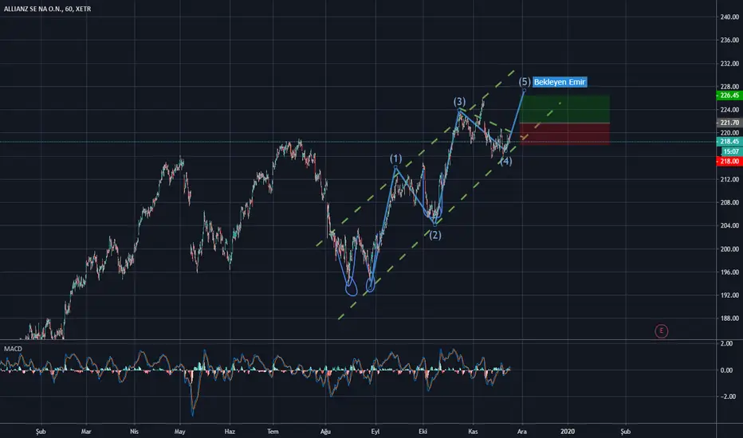Click the red 218.00 stop price tag
This screenshot has height=438, width=743.
pyautogui.click(x=729, y=162)
